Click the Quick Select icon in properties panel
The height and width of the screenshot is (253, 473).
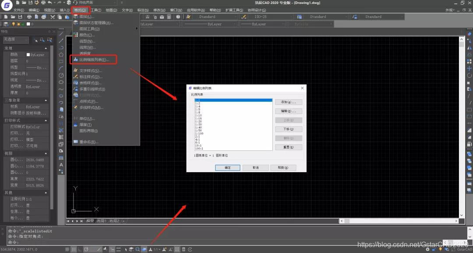49,40
